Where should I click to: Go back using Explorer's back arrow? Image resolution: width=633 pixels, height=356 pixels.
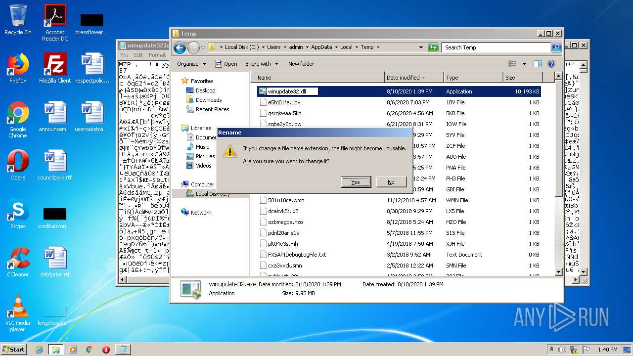[x=180, y=47]
